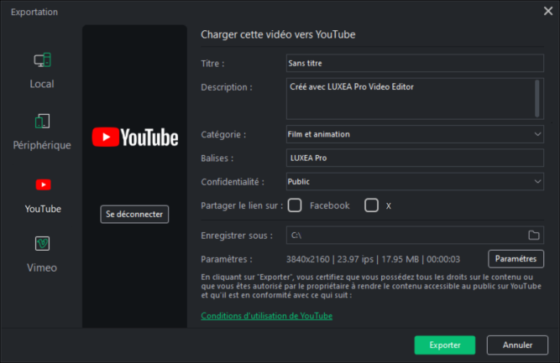Viewport: 560px width, 363px height.
Task: Click the Se déconnecter button
Action: pos(134,215)
